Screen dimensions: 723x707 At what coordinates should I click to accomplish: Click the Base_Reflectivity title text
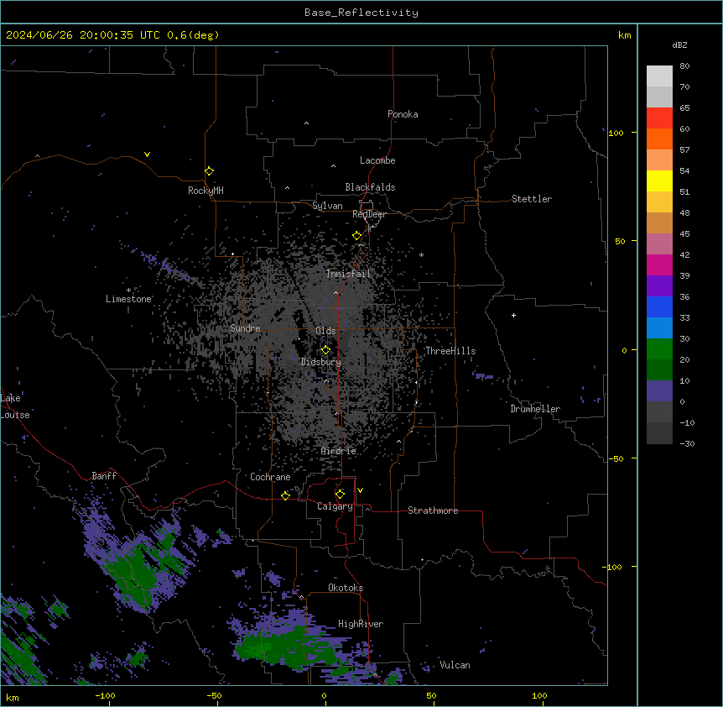[361, 13]
